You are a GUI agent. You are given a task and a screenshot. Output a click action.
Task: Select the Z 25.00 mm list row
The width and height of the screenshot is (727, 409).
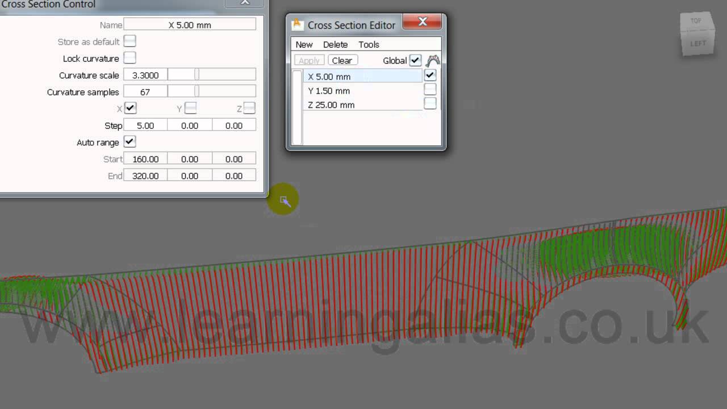pyautogui.click(x=362, y=105)
